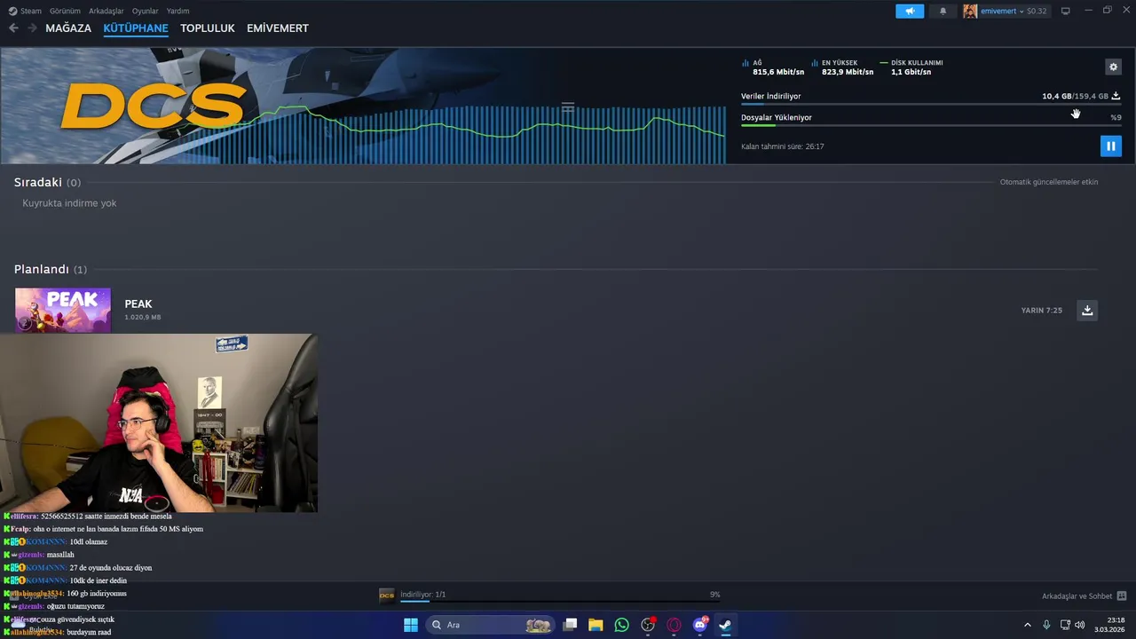Click the Steam taskbar icon
Image resolution: width=1136 pixels, height=639 pixels.
coord(725,625)
